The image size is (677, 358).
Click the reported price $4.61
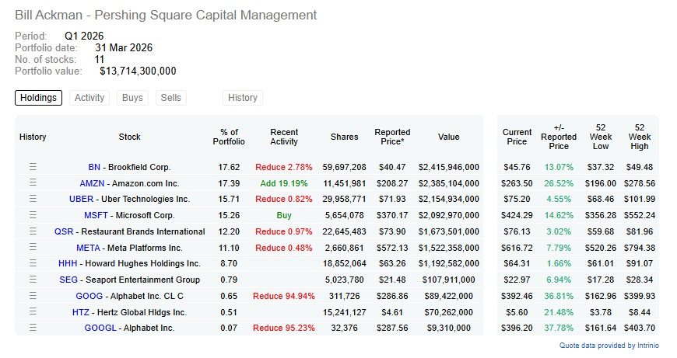392,313
